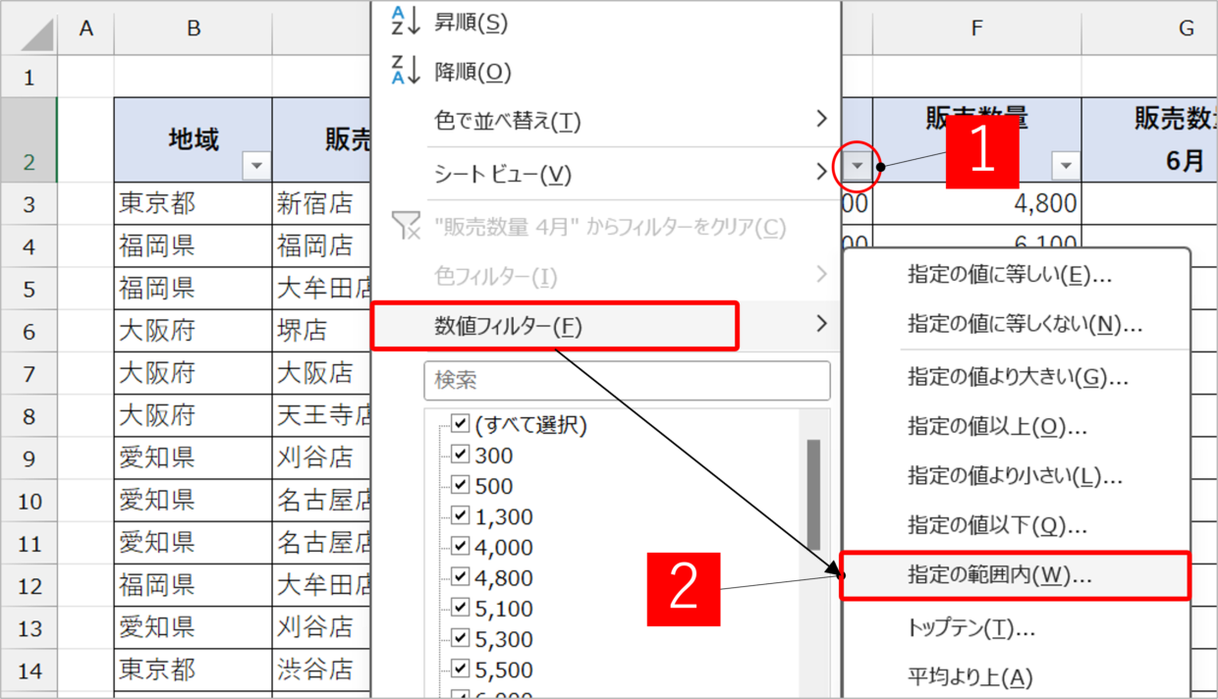Open the 地域 column filter dropdown

[255, 166]
